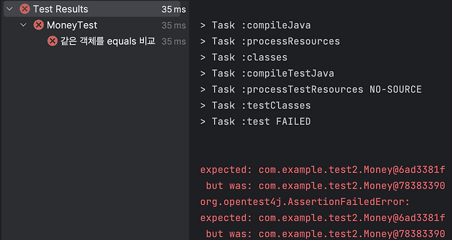Click the processTestResources NO-SOURCE line
Image resolution: width=452 pixels, height=240 pixels.
tap(311, 89)
